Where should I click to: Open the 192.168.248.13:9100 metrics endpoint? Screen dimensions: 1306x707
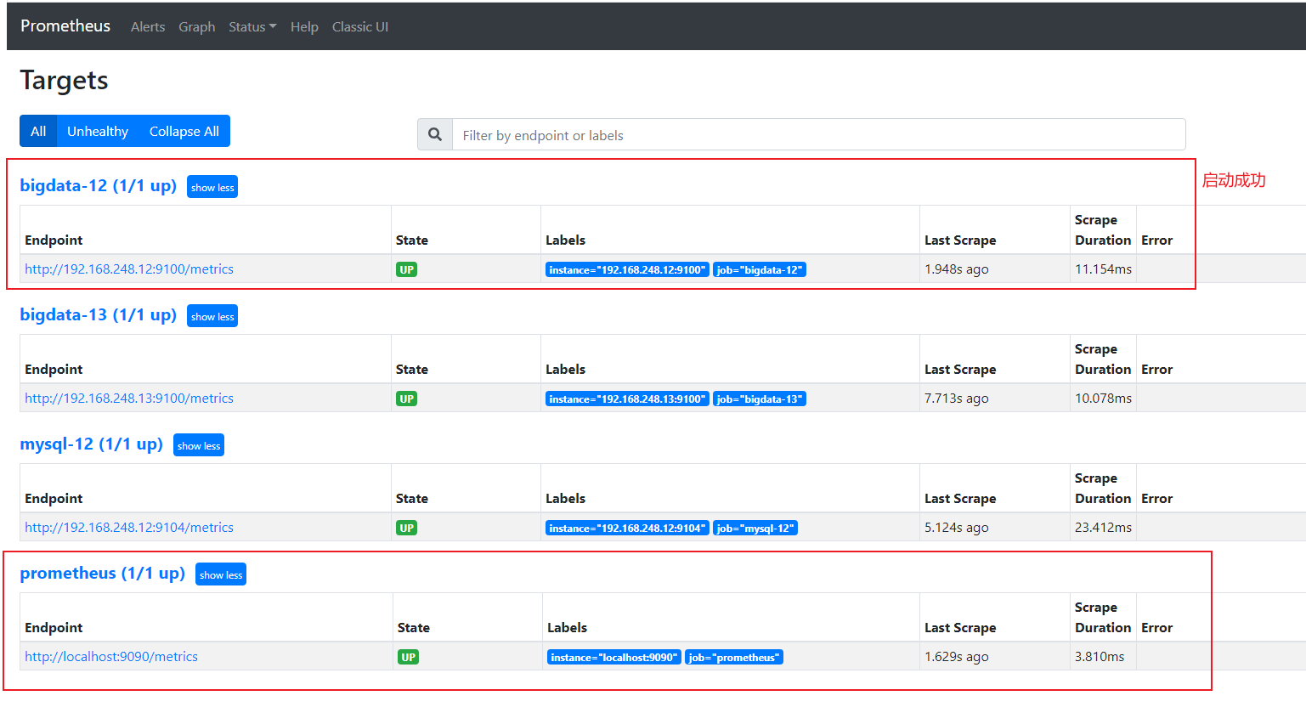coord(129,398)
